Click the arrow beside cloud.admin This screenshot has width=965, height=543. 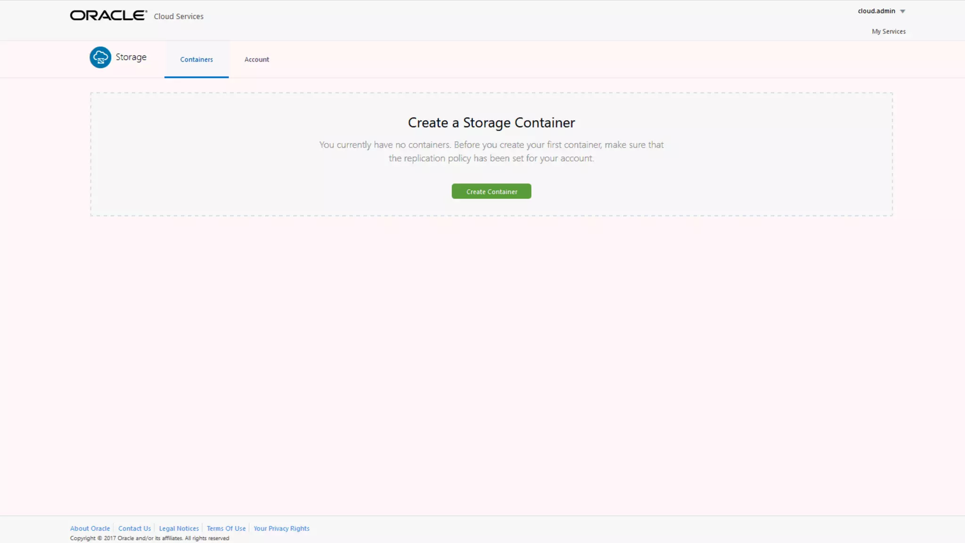(x=902, y=11)
